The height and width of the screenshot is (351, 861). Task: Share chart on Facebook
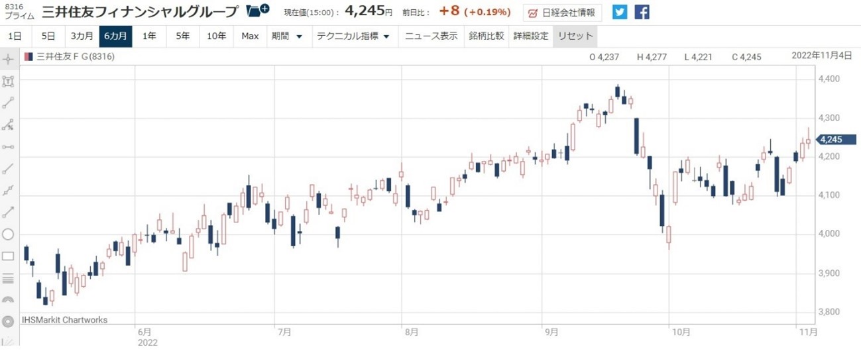click(642, 12)
